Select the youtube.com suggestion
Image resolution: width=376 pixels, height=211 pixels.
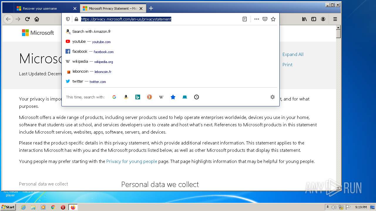170,42
